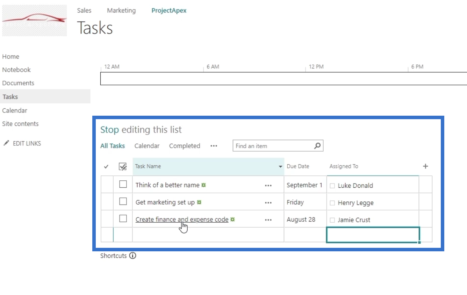Viewport: 467px width, 295px height.
Task: Check the box for Get marketing set up
Action: [x=123, y=201]
